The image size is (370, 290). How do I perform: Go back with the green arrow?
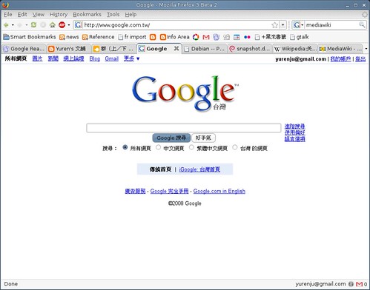[x=6, y=25]
